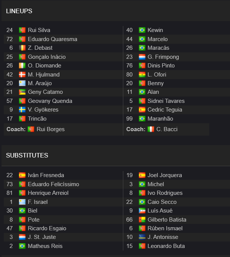Click the Italy flag beside coach C. Bacci
This screenshot has width=230, height=257.
tap(151, 129)
